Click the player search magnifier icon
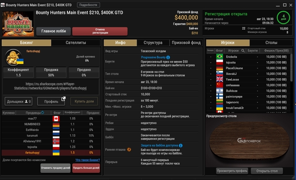The image size is (296, 180). click(x=243, y=51)
